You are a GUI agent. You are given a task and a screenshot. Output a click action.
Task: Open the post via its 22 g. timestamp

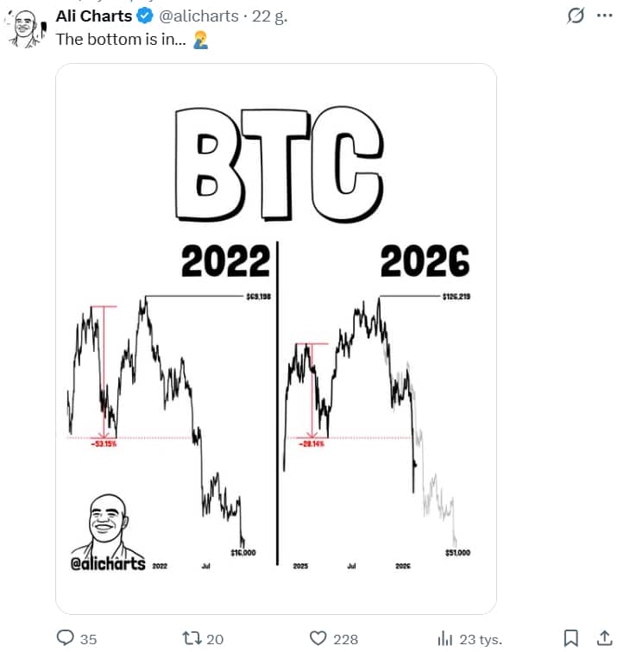(263, 16)
